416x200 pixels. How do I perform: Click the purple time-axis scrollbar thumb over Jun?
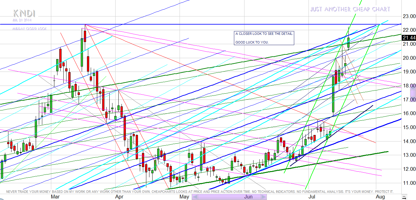coord(230,197)
